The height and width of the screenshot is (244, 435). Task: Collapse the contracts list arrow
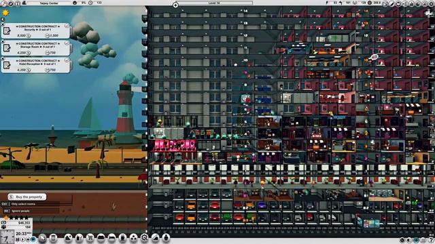tap(3, 20)
